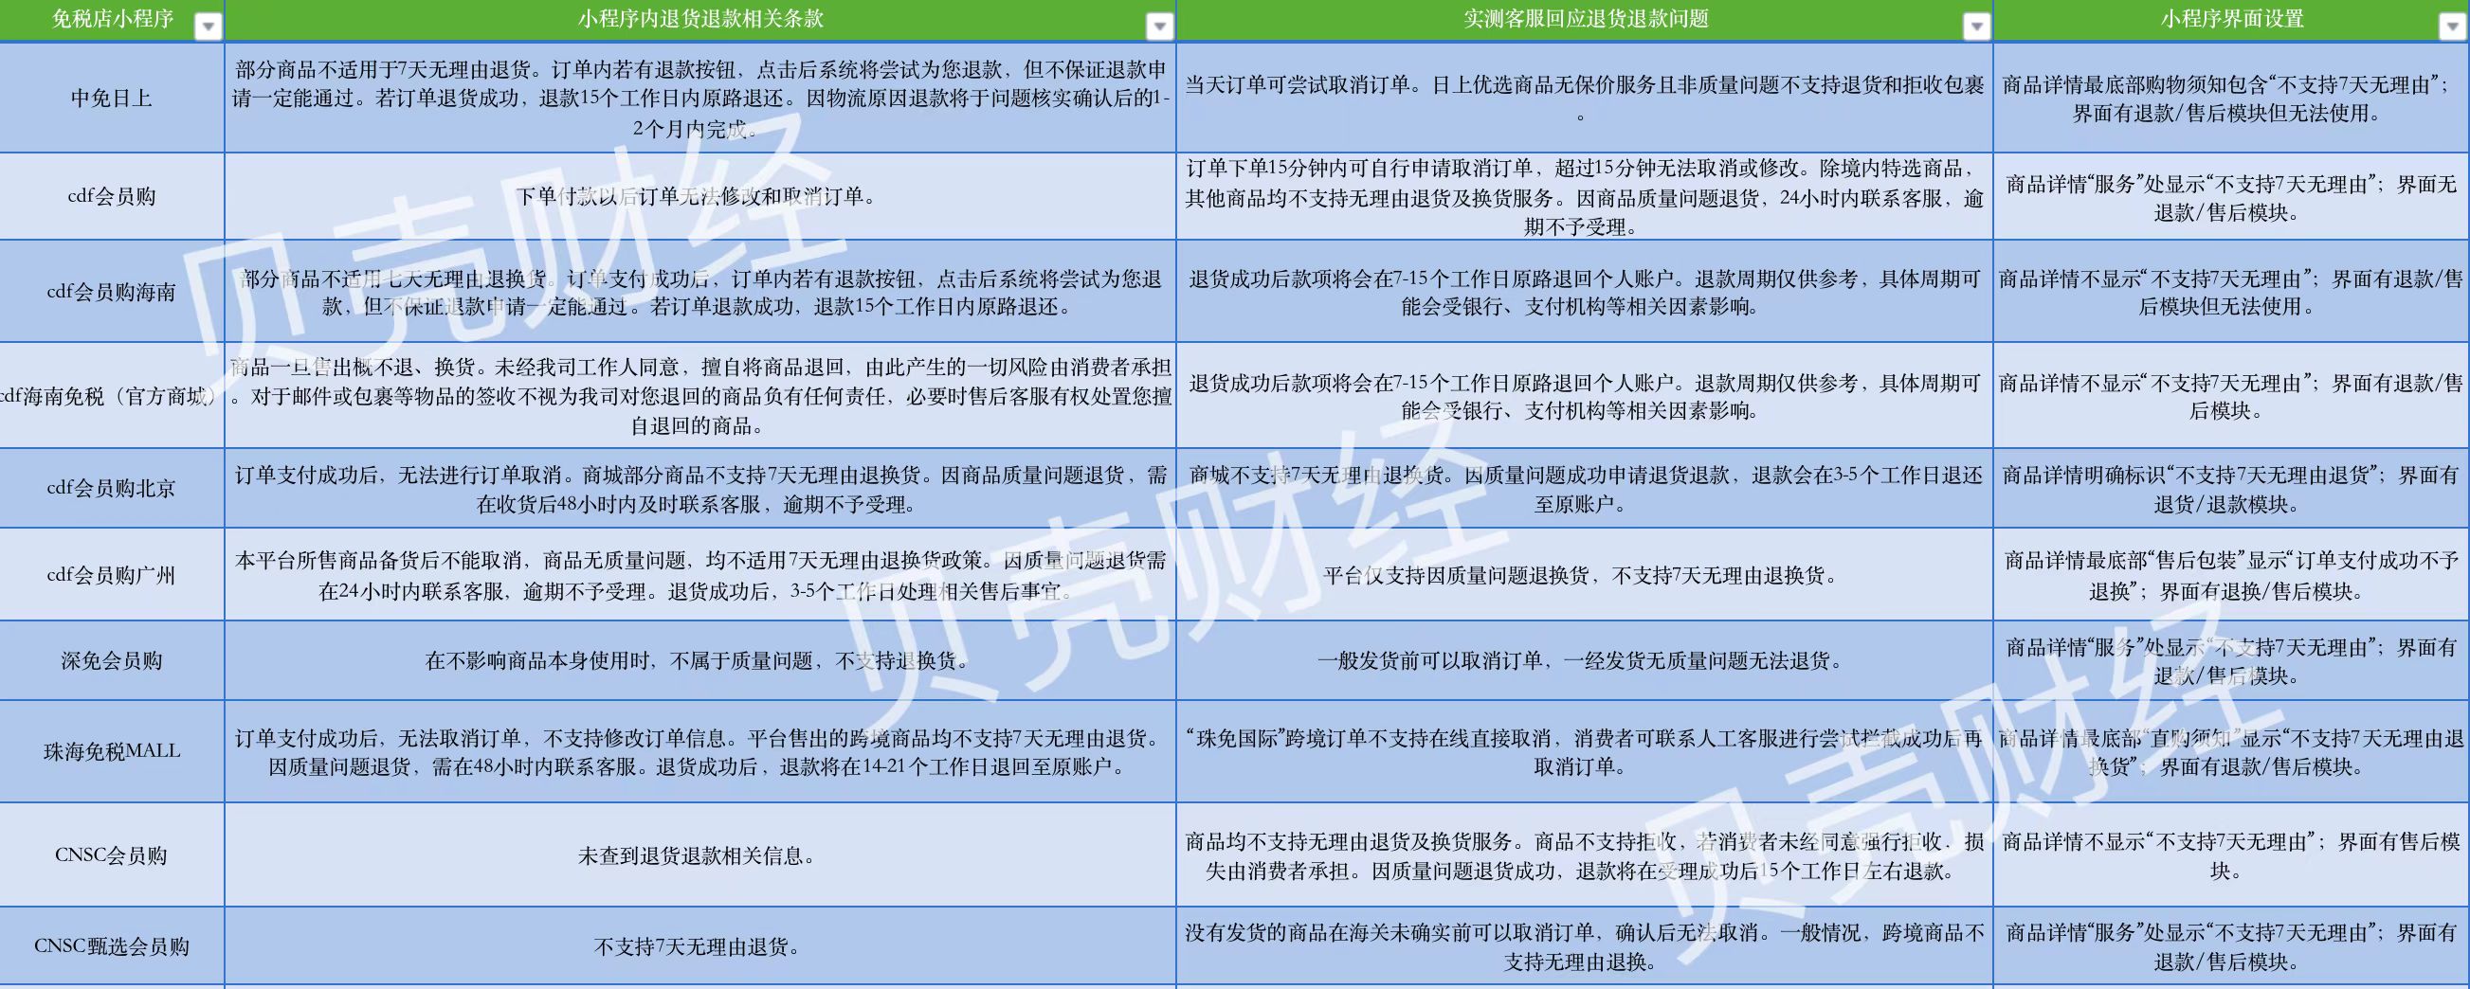Image resolution: width=2470 pixels, height=989 pixels.
Task: Select the cdf会员购海南 cell
Action: click(x=111, y=292)
